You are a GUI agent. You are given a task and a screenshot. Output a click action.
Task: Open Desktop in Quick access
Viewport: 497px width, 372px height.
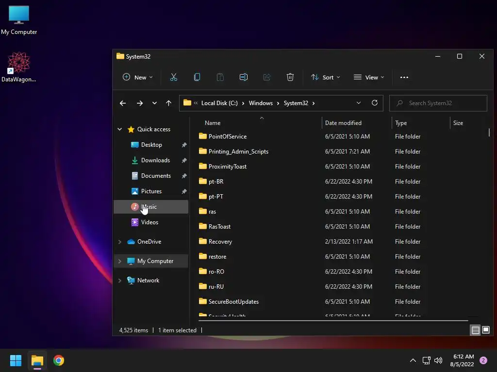tap(151, 145)
